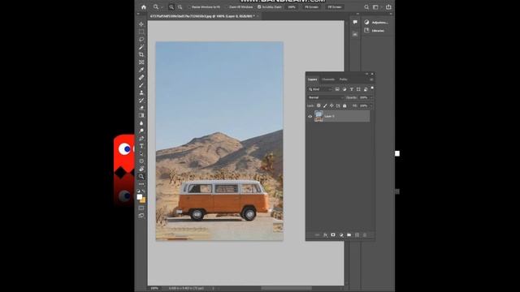Select the Move tool
The width and height of the screenshot is (520, 292).
pos(141,24)
